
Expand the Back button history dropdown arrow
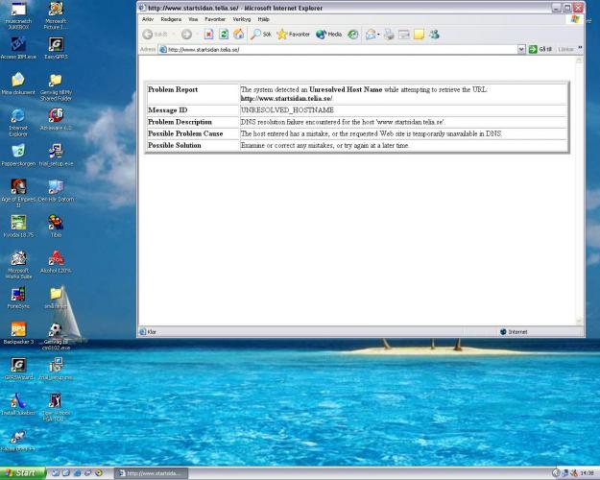click(173, 34)
